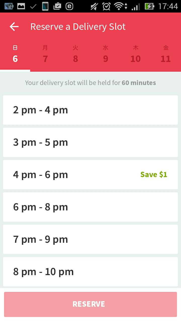Tap the signal strength bars icon
The width and height of the screenshot is (181, 321).
pyautogui.click(x=136, y=6)
